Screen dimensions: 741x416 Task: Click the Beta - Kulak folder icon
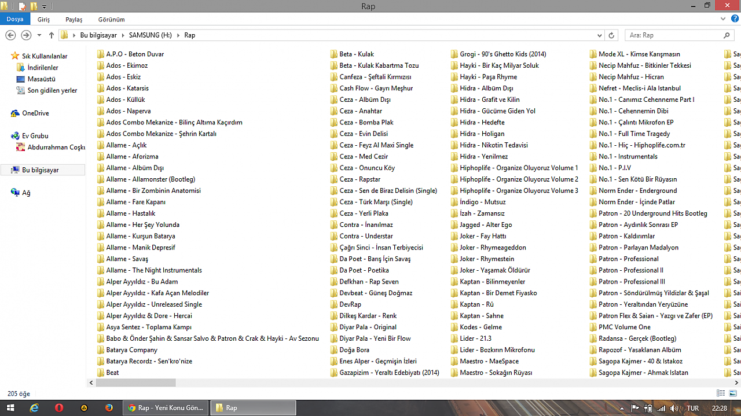[x=334, y=54]
